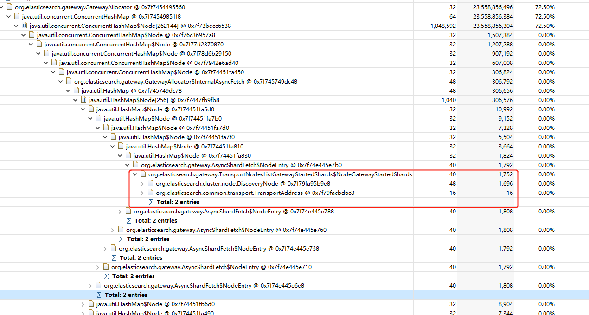Click the icon of HashMap$Node @ 0x7f74451fa7f0

coord(114,137)
